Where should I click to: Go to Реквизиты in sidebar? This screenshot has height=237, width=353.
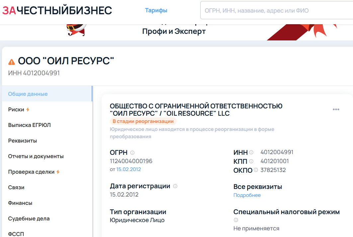coord(23,141)
